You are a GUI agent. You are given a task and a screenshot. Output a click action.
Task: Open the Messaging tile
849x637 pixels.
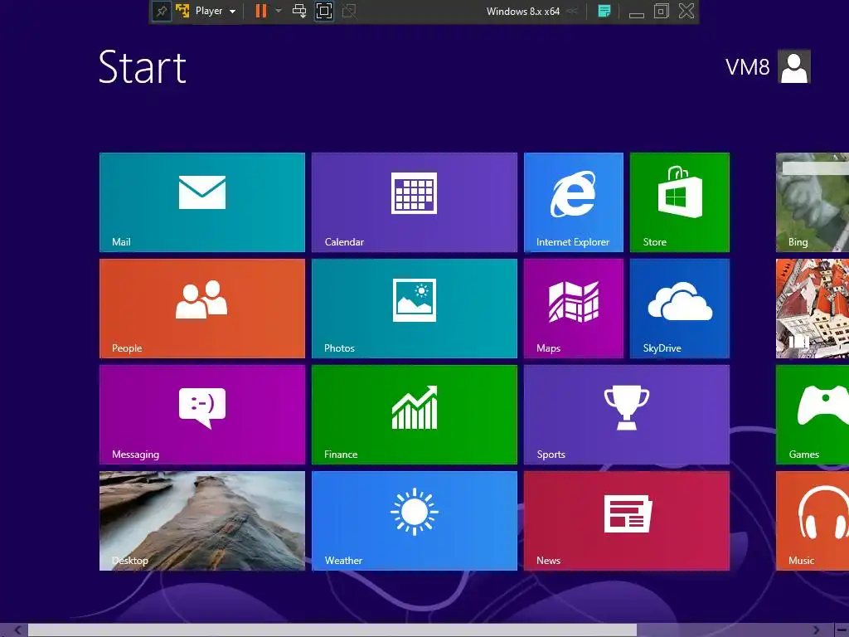click(x=202, y=415)
